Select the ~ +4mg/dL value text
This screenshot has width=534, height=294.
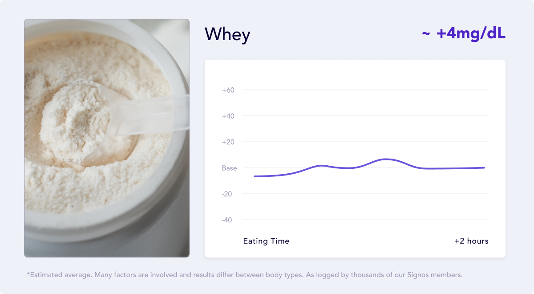(x=464, y=34)
